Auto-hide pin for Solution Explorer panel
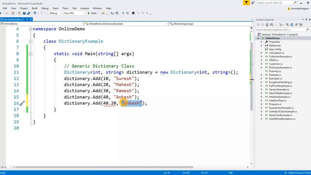The image size is (311, 175). click(x=306, y=19)
